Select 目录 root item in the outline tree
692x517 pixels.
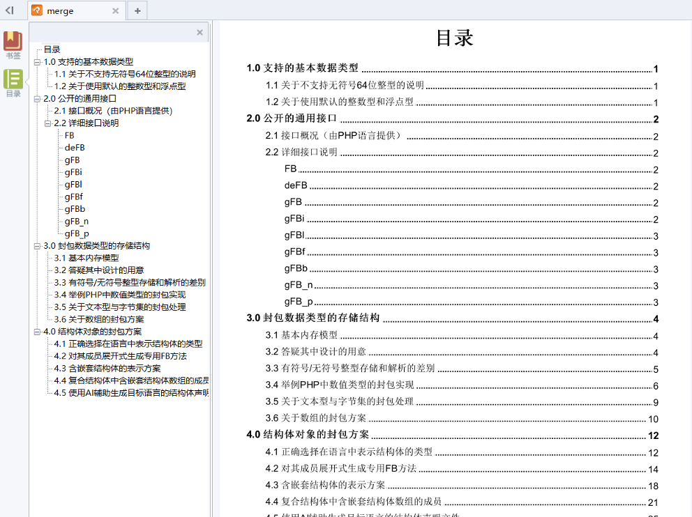(52, 49)
